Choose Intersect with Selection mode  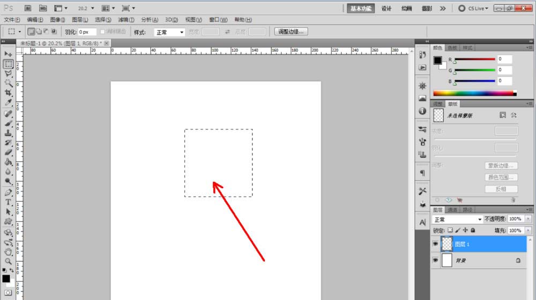click(54, 32)
